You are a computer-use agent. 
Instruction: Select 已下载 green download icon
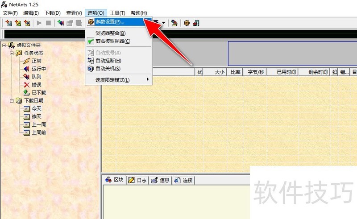click(27, 93)
